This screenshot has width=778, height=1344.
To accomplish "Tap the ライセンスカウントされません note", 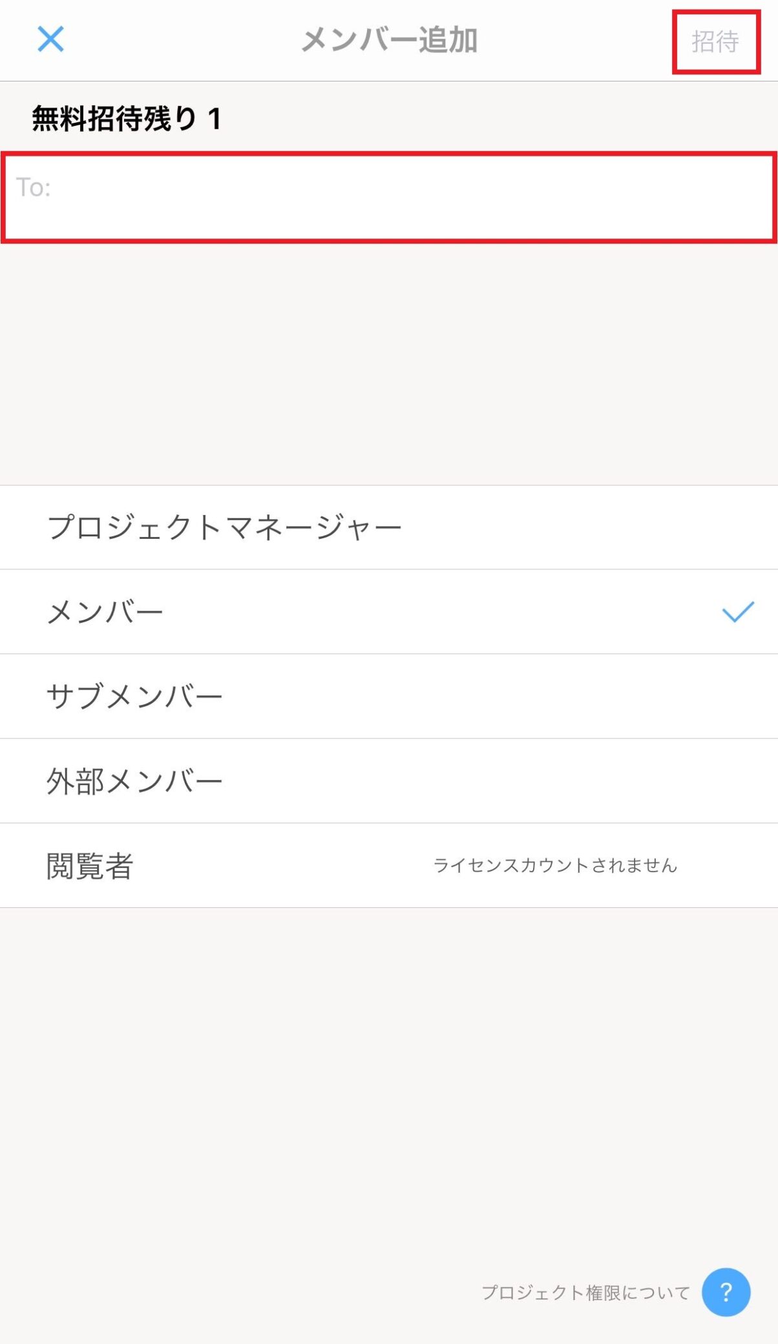I will [555, 865].
